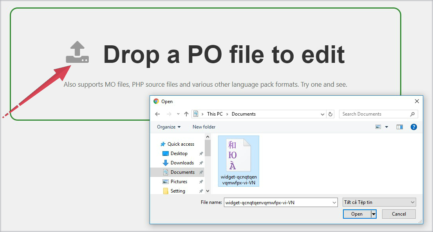This screenshot has height=232, width=433.
Task: Select the Downloads folder in sidebar
Action: 182,163
